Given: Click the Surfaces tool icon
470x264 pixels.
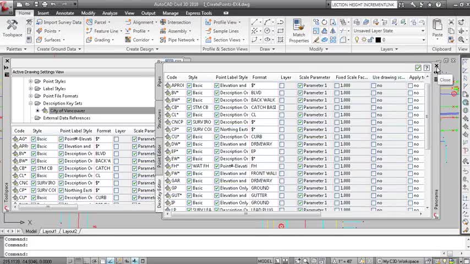Looking at the screenshot, I should (x=39, y=40).
